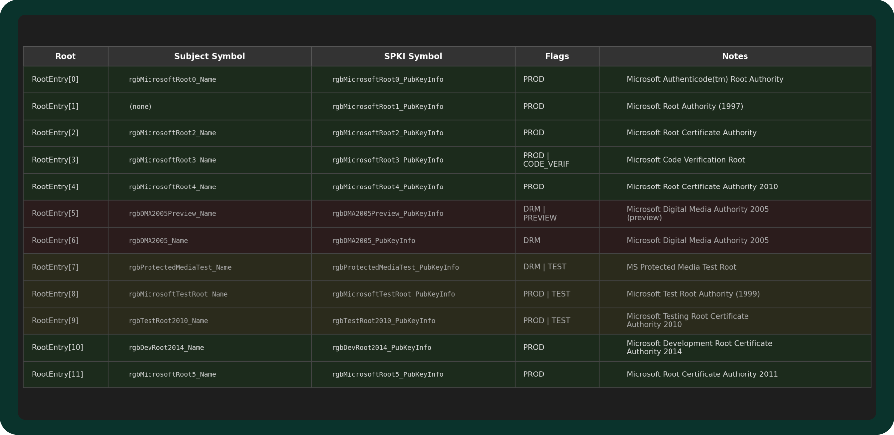This screenshot has height=435, width=894.
Task: Click rgbMicrosoftRoot4_Name subject symbol
Action: point(172,186)
